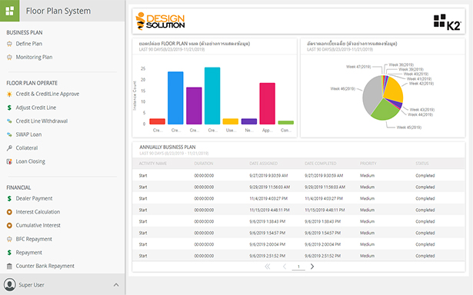Viewport: 473px width, 295px height.
Task: Select the Define Plan icon
Action: click(x=9, y=44)
